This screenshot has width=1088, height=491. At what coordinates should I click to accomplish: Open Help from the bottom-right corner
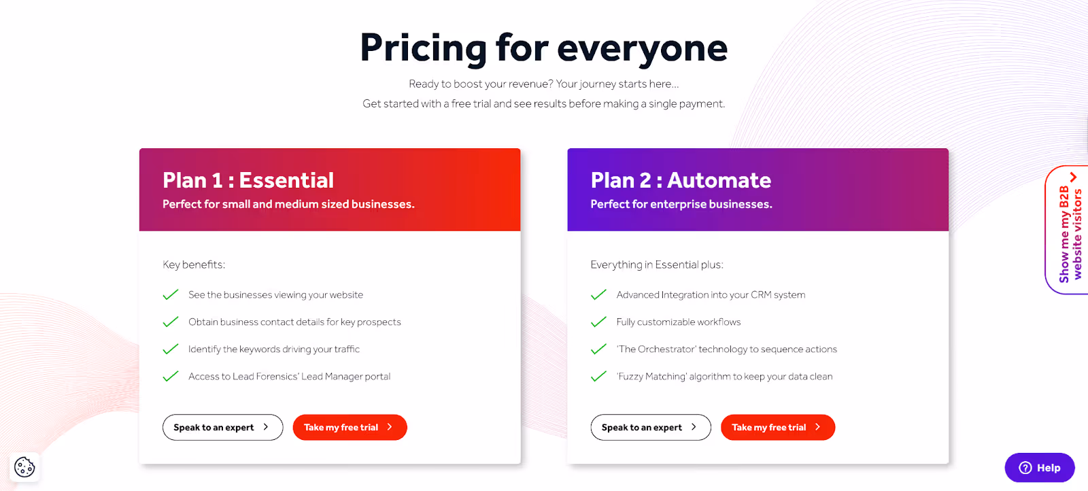pyautogui.click(x=1039, y=467)
